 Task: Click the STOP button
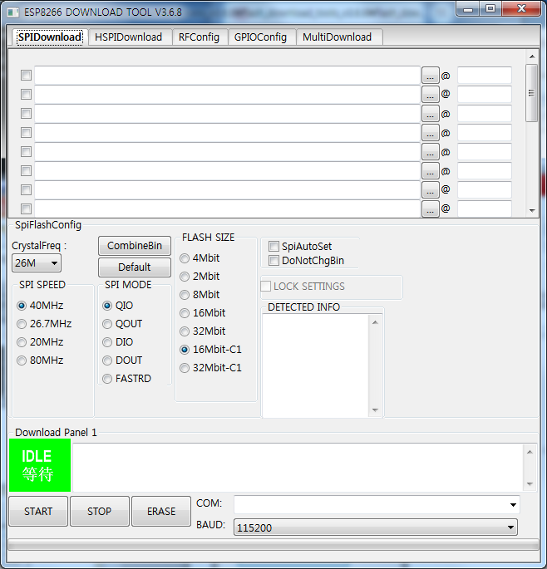point(100,512)
